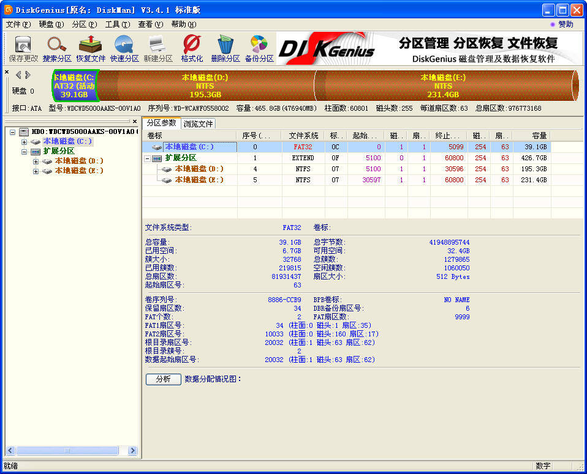Expand 本地磁盘(D:) in the left tree
This screenshot has width=587, height=474.
click(x=36, y=161)
